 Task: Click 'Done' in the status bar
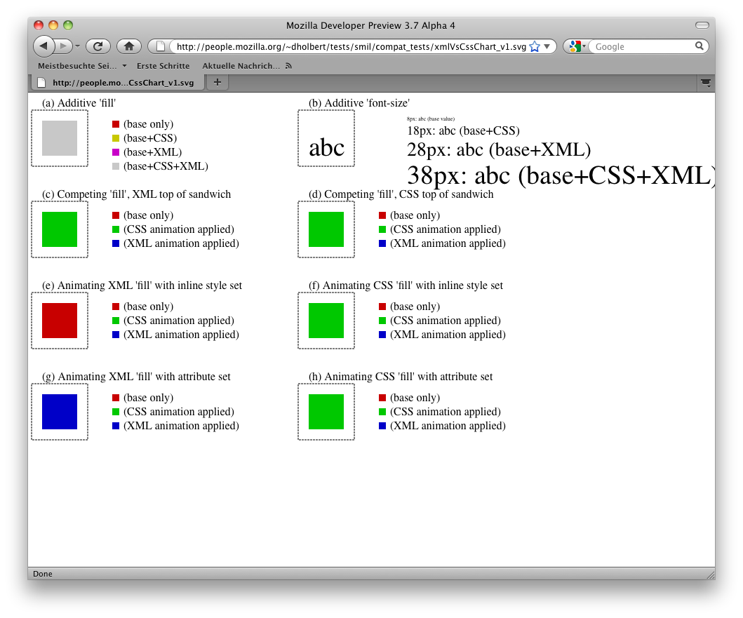(43, 574)
